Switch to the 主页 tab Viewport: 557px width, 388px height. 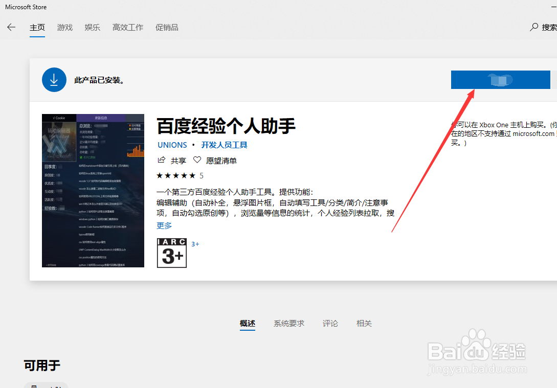37,27
